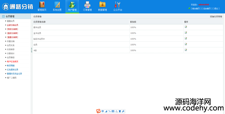Open 用户红包核实 sidebar item
This screenshot has height=114, width=225.
pyautogui.click(x=13, y=62)
